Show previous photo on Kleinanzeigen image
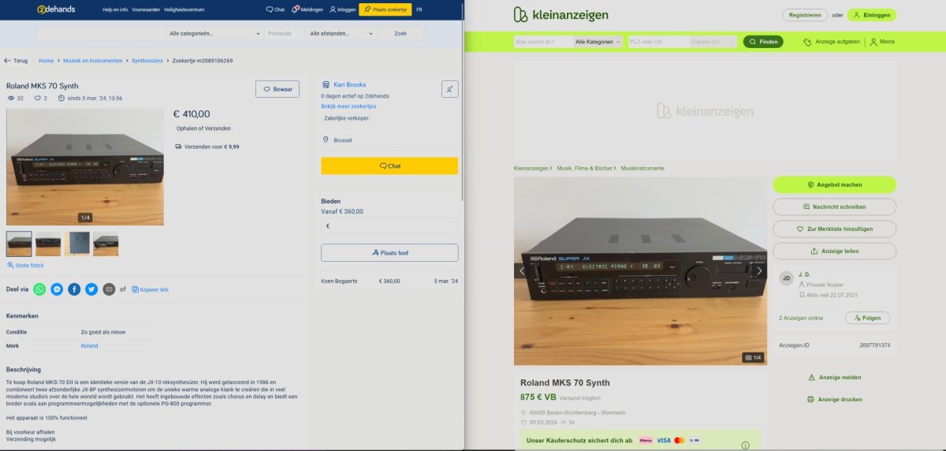 tap(521, 270)
